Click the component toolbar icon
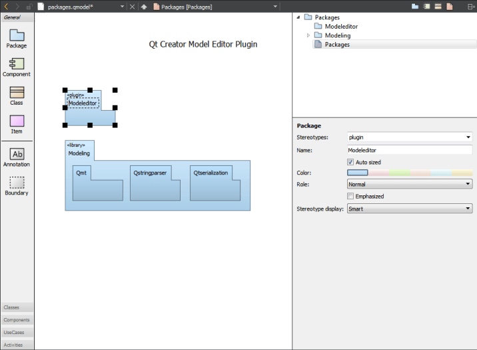The height and width of the screenshot is (350, 477). [426, 6]
